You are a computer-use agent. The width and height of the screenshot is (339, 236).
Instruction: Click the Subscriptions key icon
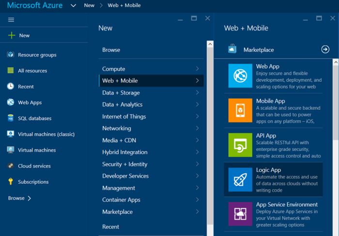[10, 181]
